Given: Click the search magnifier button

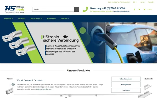Looking at the screenshot, I should click(77, 9).
